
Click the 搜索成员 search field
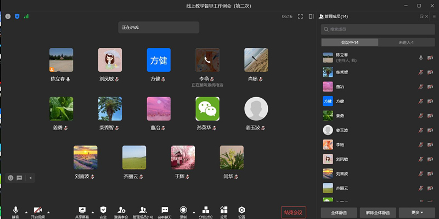click(x=378, y=29)
